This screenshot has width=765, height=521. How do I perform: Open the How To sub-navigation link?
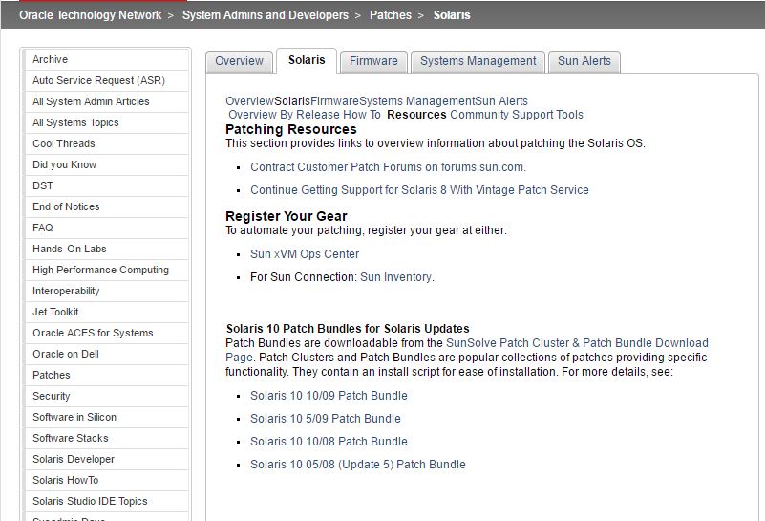362,115
